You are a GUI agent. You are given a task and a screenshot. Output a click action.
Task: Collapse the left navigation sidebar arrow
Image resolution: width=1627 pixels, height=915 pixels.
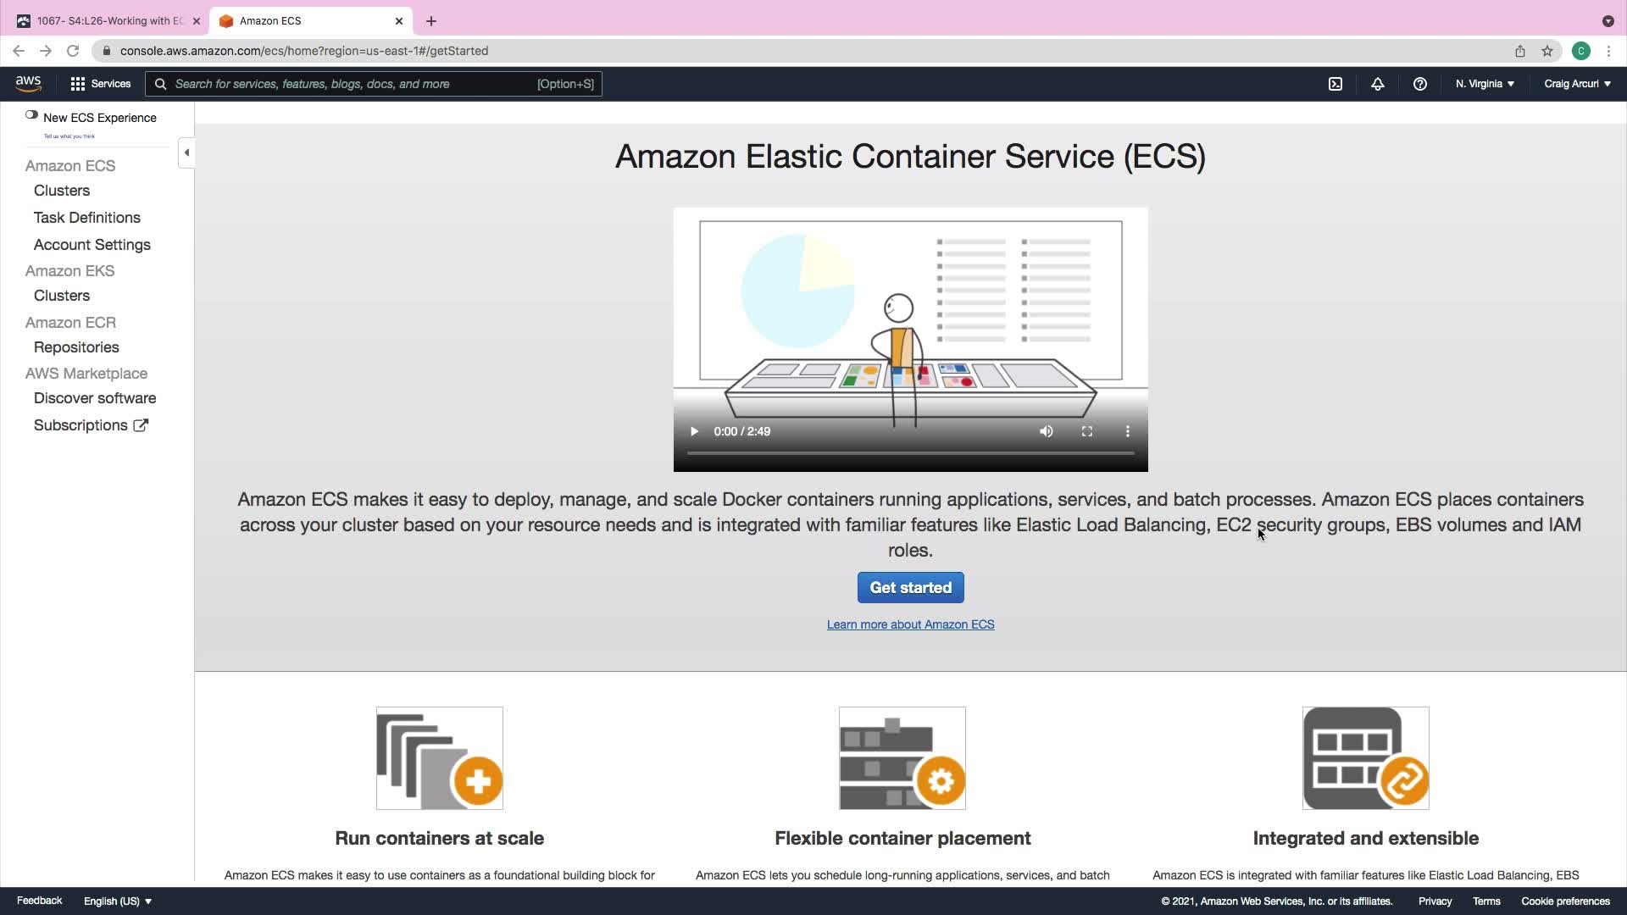(186, 152)
